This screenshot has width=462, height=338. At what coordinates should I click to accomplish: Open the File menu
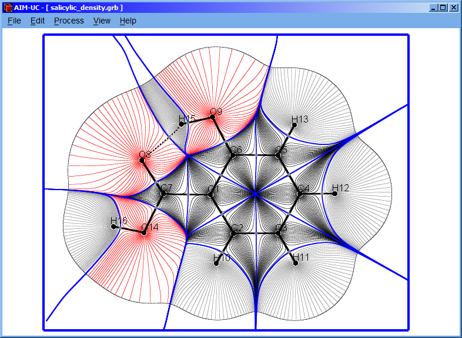pos(14,21)
